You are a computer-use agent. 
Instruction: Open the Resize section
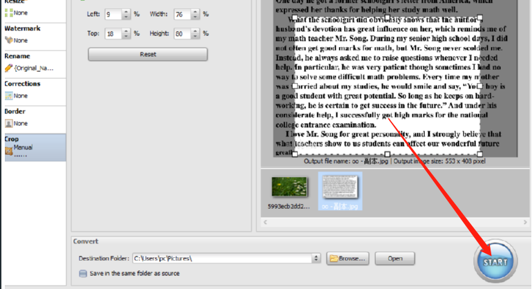coord(35,10)
